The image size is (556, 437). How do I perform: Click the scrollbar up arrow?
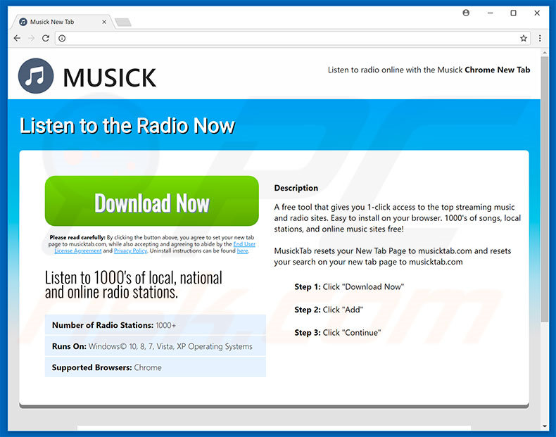545,53
